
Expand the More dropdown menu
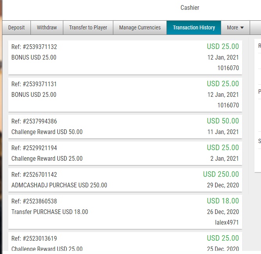(235, 27)
